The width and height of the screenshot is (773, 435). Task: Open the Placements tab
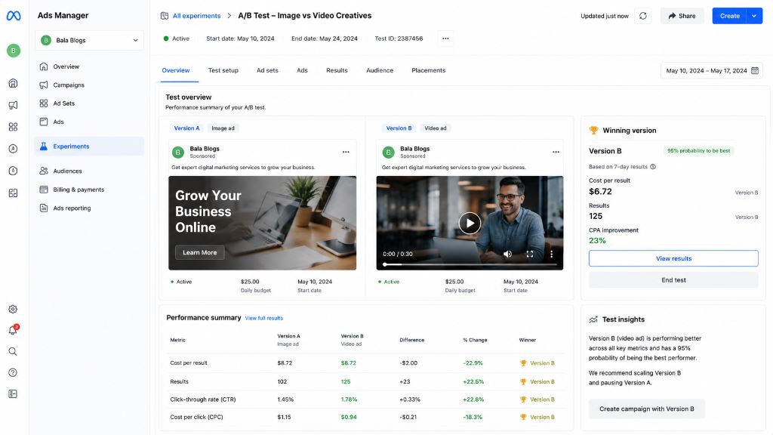[429, 70]
